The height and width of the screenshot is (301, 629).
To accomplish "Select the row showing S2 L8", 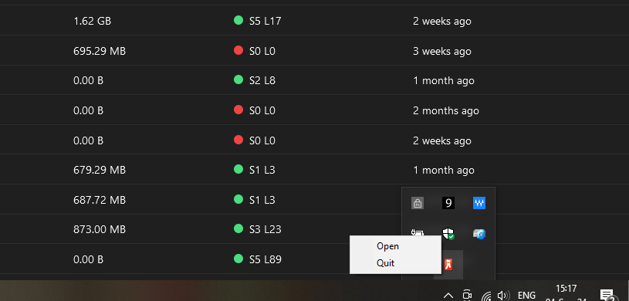I will [315, 80].
